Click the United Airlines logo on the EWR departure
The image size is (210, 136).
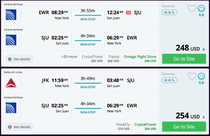tap(11, 15)
